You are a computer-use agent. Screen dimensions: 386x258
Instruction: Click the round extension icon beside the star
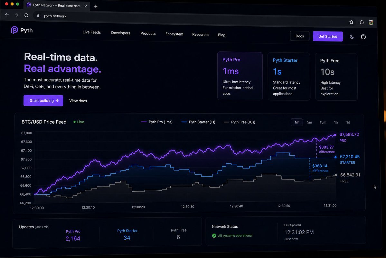362,23
